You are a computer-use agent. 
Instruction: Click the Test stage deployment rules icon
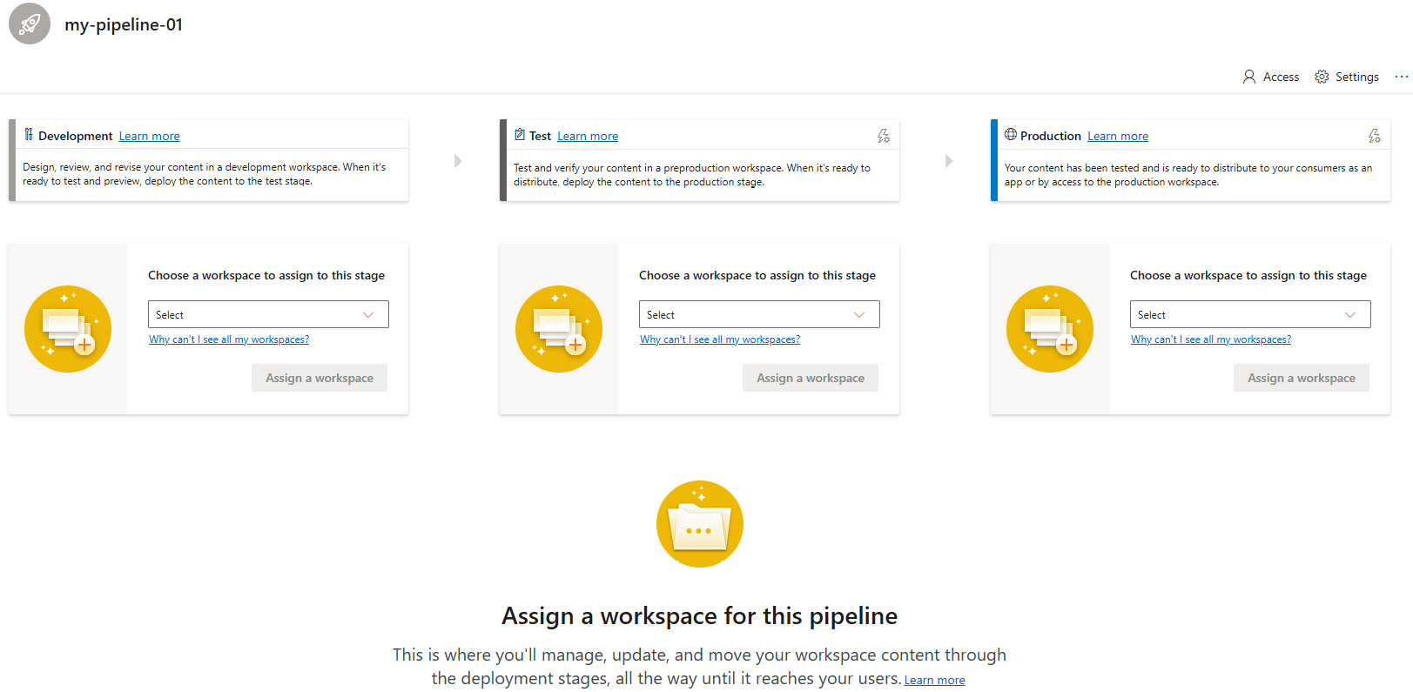coord(883,136)
